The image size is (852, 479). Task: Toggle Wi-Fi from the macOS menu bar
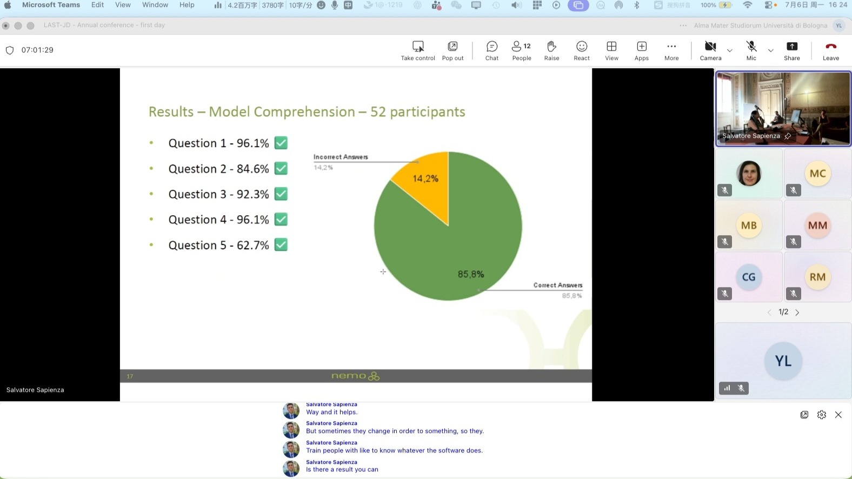[x=748, y=5]
